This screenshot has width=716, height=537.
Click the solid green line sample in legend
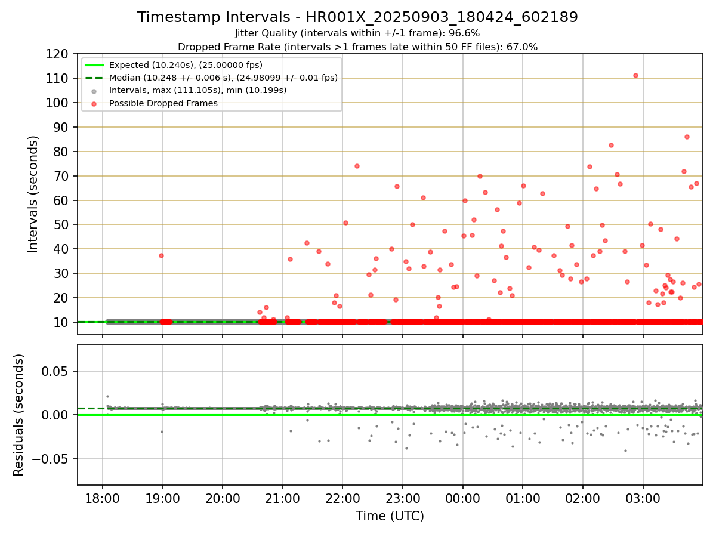click(94, 65)
